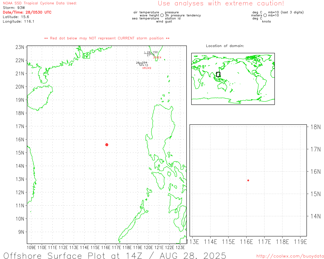324x259 pixels.
Task: Click the red station ID '3FAE4'
Action: [x=157, y=58]
